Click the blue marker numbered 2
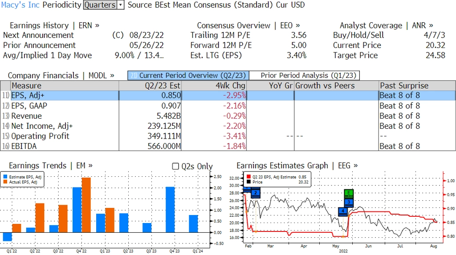 tap(256, 193)
